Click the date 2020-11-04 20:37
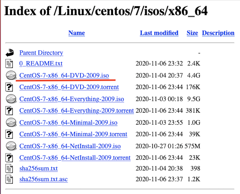Viewport: 240px width, 194px height. tap(159, 76)
